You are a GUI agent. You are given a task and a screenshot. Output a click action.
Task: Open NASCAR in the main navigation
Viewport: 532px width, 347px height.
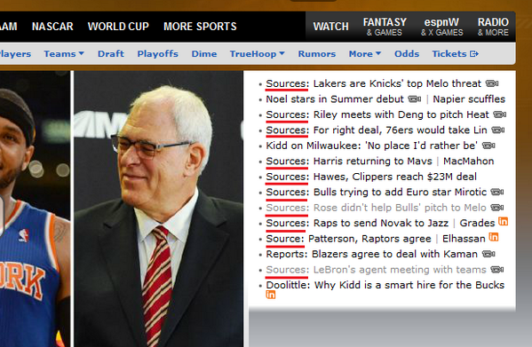tap(52, 27)
